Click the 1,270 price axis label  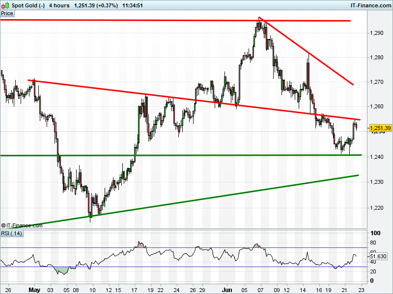377,82
